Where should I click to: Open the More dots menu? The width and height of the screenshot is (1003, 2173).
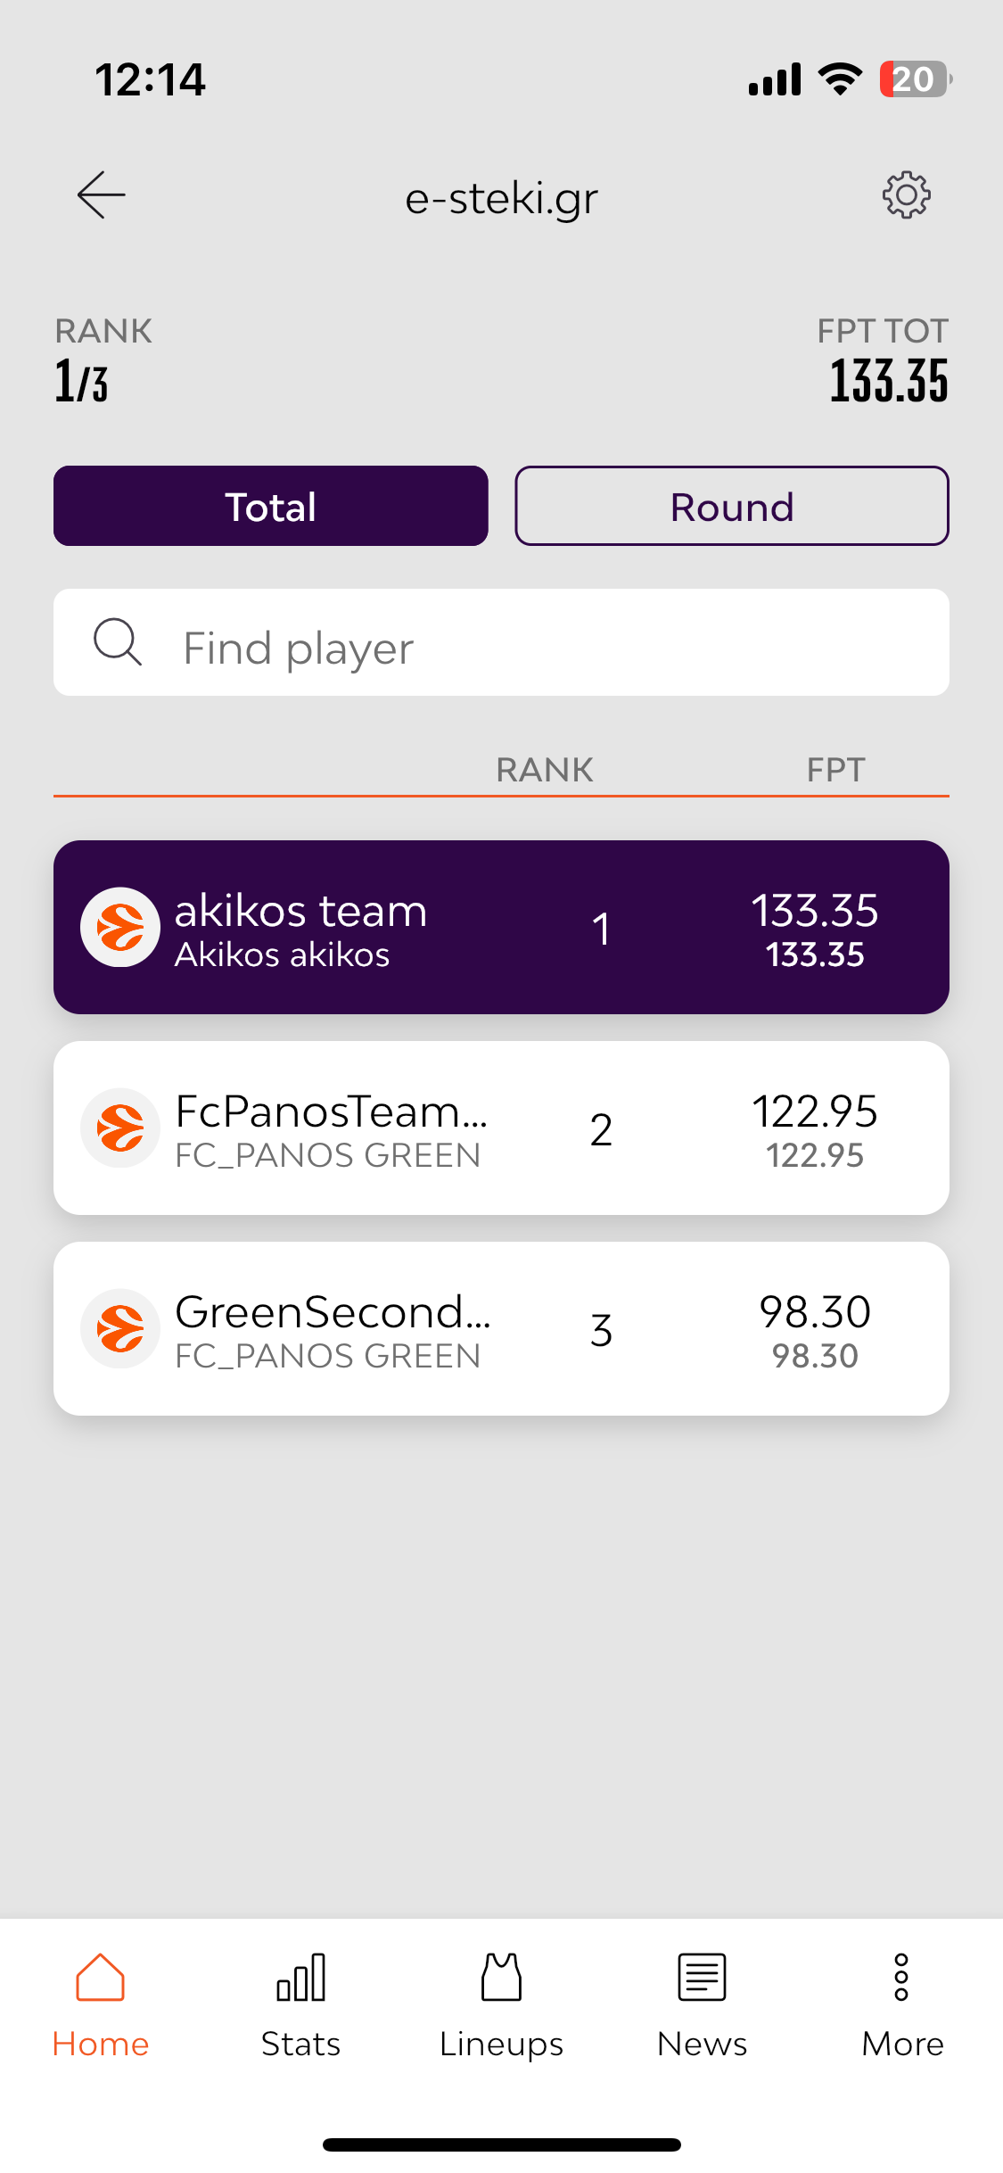[901, 1978]
